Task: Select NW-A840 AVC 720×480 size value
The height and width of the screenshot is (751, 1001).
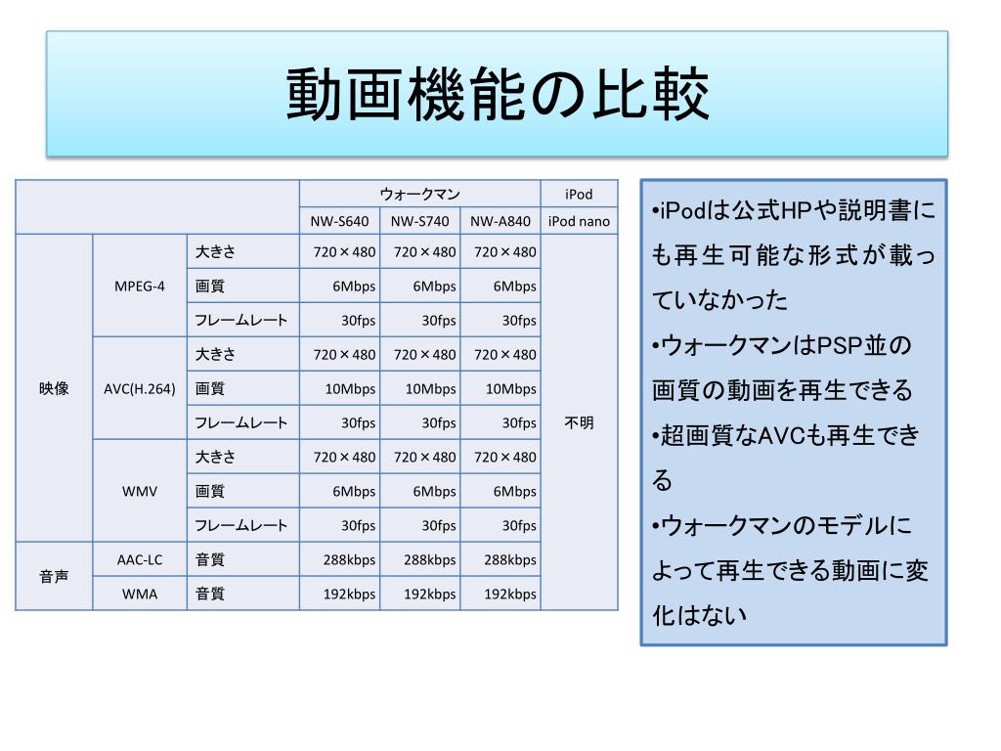Action: click(500, 354)
